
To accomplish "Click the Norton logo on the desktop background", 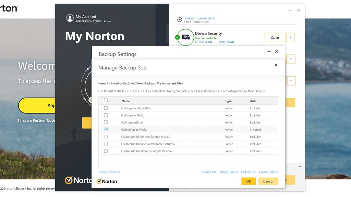I will 9,8.
